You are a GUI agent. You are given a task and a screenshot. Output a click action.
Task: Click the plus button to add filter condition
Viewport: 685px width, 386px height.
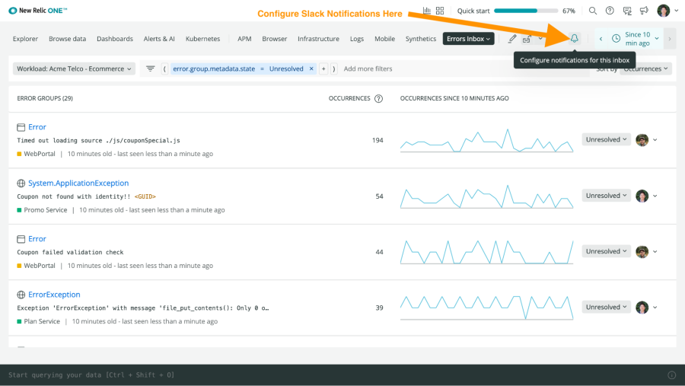coord(323,69)
